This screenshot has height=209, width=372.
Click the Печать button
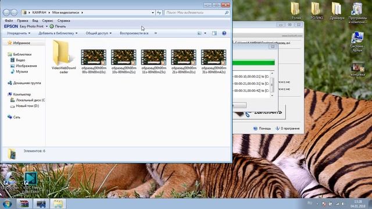58,26
